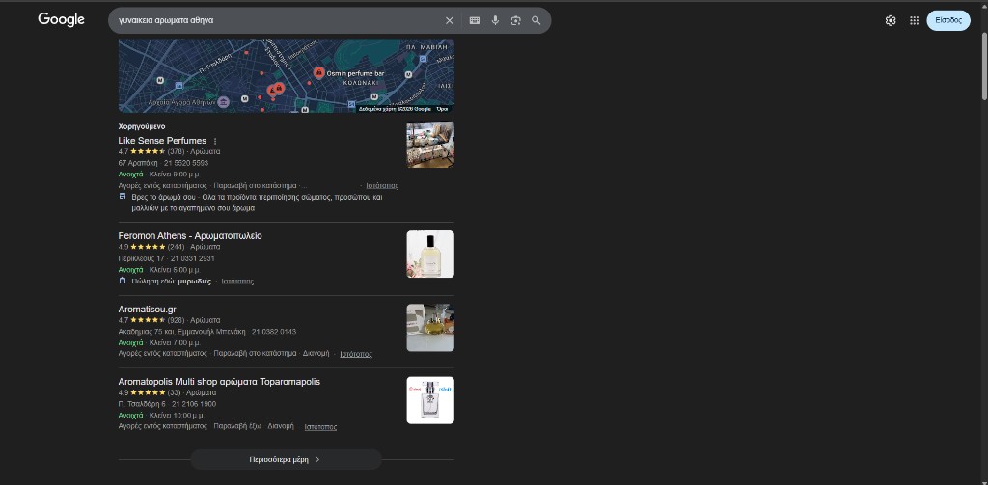Click the Like Sense Perfumes photo thumbnail
This screenshot has height=485, width=988.
point(430,145)
